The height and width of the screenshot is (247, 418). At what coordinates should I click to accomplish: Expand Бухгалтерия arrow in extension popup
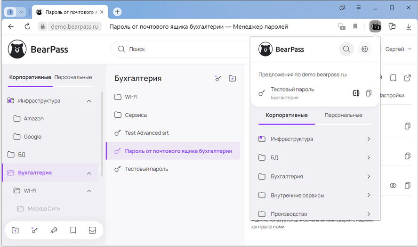[369, 176]
